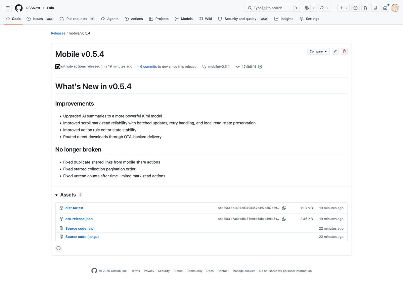Viewport: 403px width, 284px height.
Task: Open the agents cloud dropdown in header
Action: (x=324, y=8)
